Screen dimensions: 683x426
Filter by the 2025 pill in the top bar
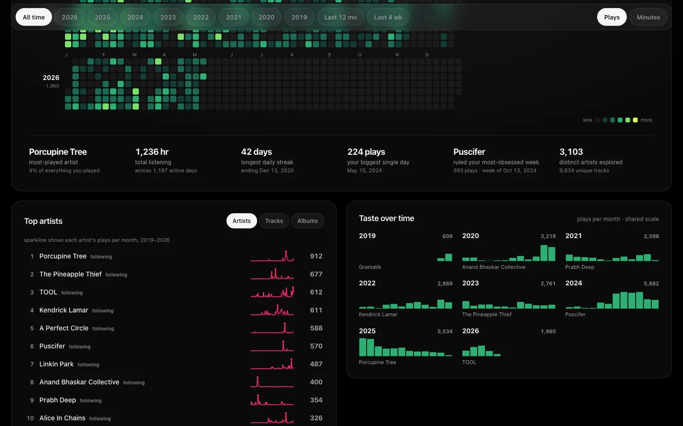[x=102, y=17]
